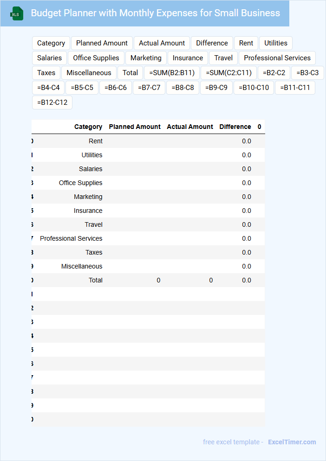Viewport: 326px width, 461px height.
Task: Click the =B3-C3 formula tag
Action: coord(307,73)
